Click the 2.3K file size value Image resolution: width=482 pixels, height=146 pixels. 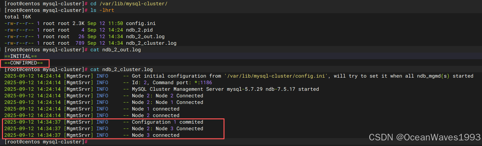79,23
